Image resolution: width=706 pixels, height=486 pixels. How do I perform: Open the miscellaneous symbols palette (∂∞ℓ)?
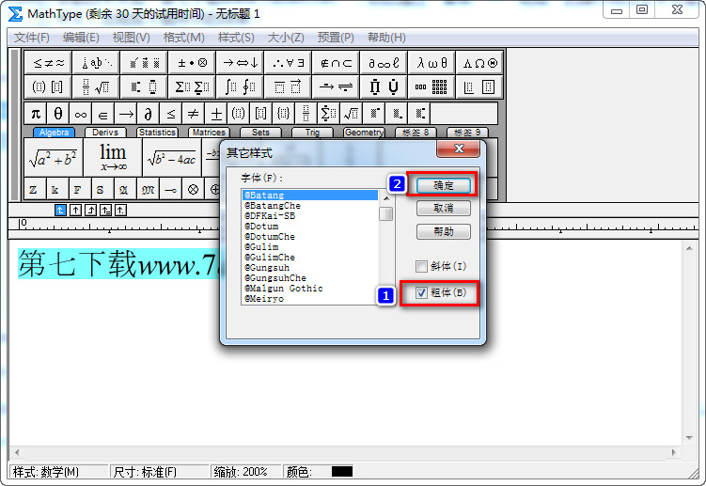(x=384, y=63)
